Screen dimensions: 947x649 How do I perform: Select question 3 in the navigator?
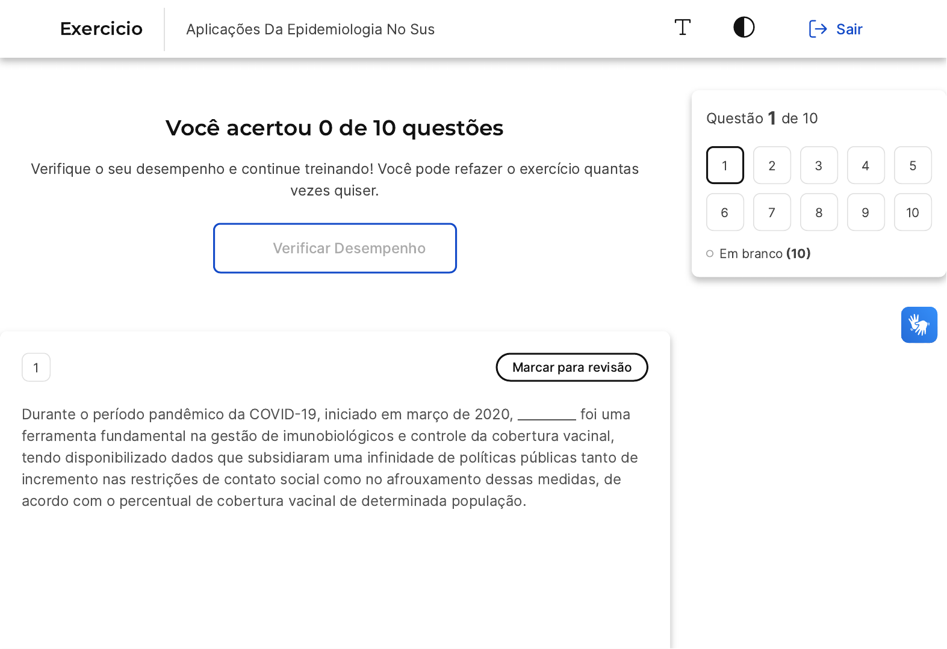(819, 165)
